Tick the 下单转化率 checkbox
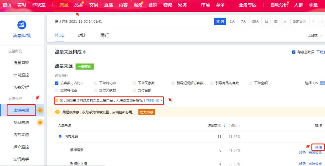Image resolution: width=325 pixels, height=166 pixels. (96, 83)
